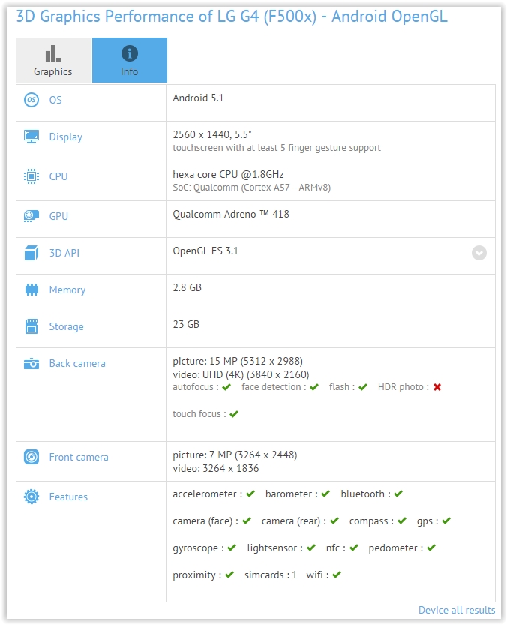Image resolution: width=507 pixels, height=625 pixels.
Task: Select the Back camera label
Action: pyautogui.click(x=77, y=363)
